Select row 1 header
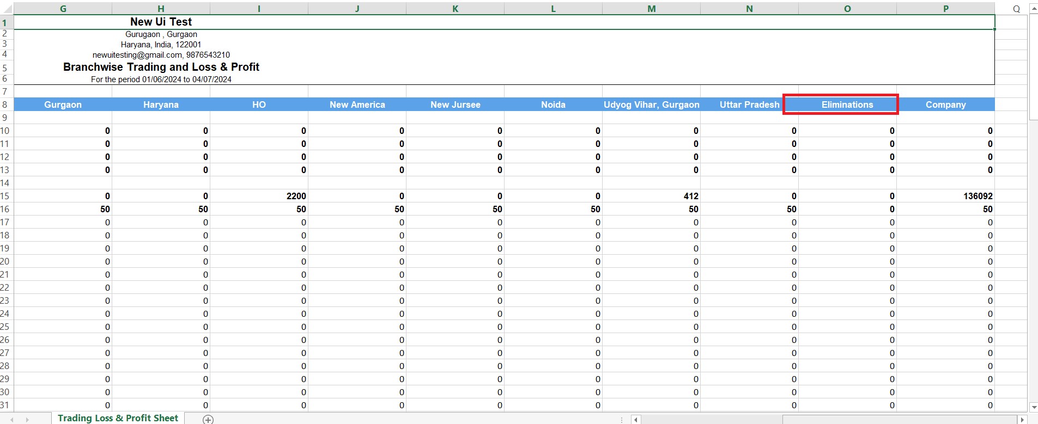The height and width of the screenshot is (424, 1038). pos(5,22)
